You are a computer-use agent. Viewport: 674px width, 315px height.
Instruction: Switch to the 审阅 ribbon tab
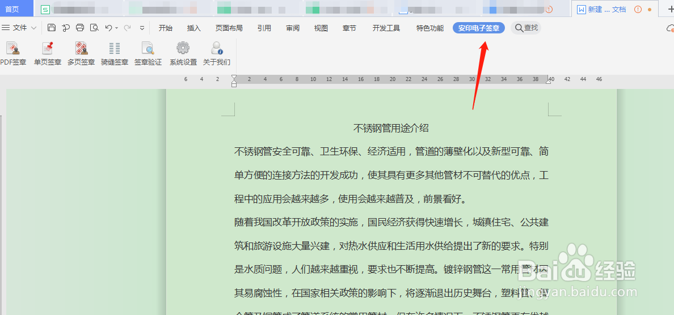coord(293,28)
